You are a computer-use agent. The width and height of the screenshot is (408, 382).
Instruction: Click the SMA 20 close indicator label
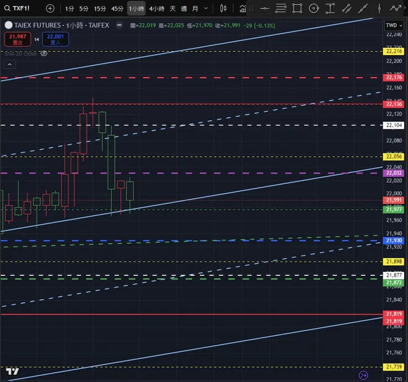point(20,53)
